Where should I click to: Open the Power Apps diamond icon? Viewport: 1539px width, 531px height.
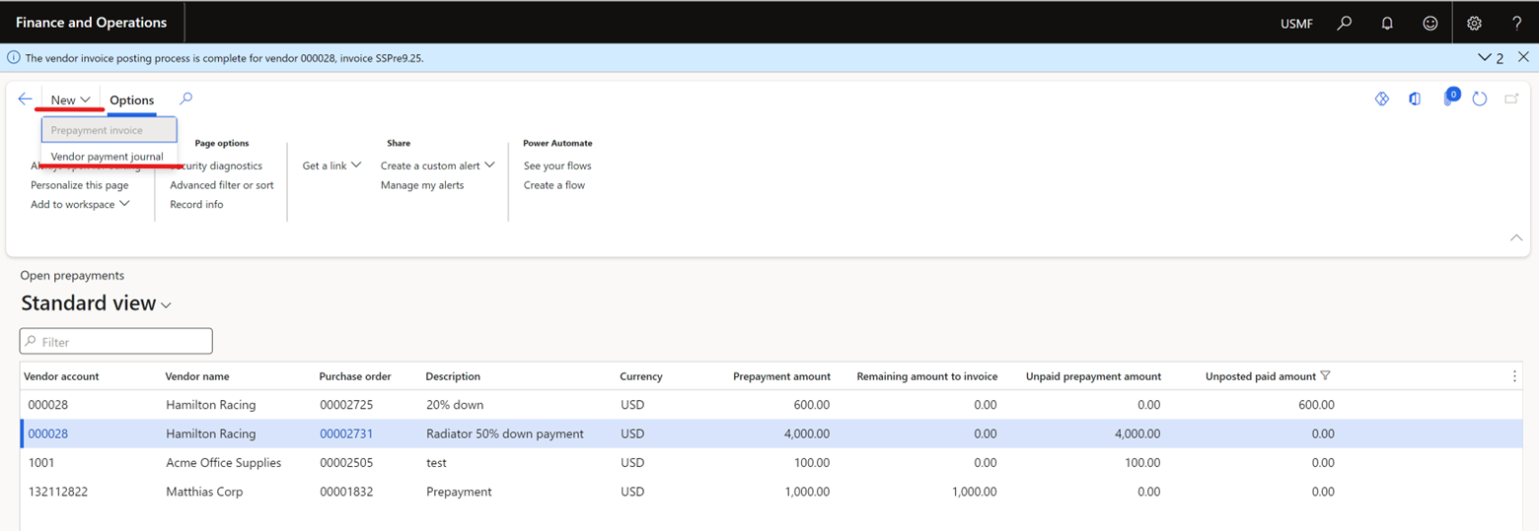click(x=1382, y=100)
